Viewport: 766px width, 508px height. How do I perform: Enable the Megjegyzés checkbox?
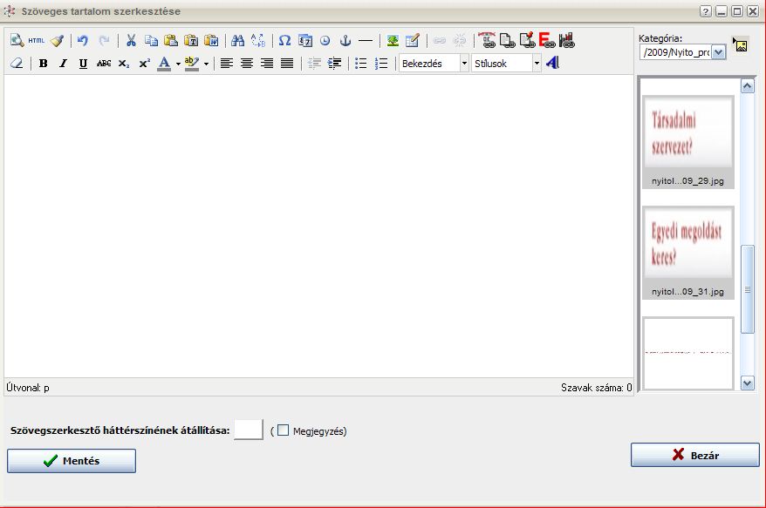[283, 430]
